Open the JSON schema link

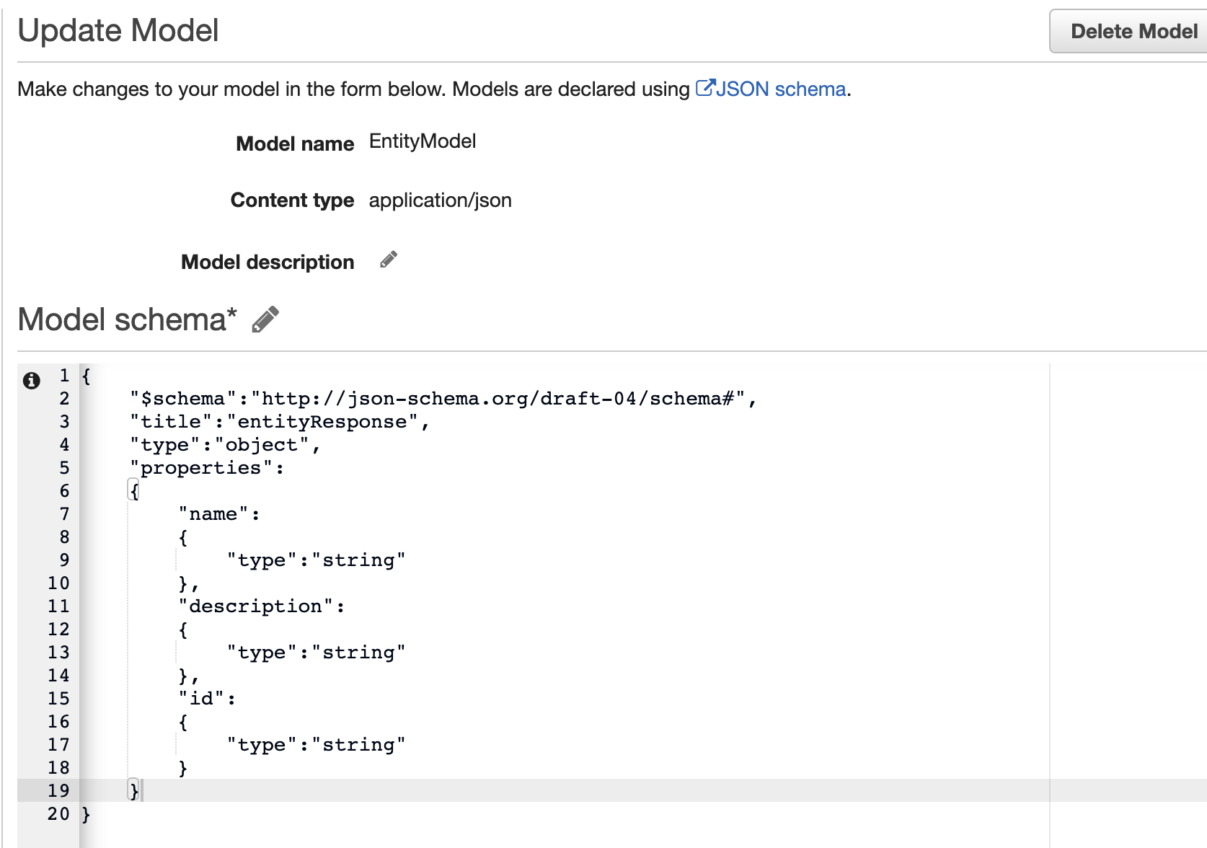pos(780,89)
